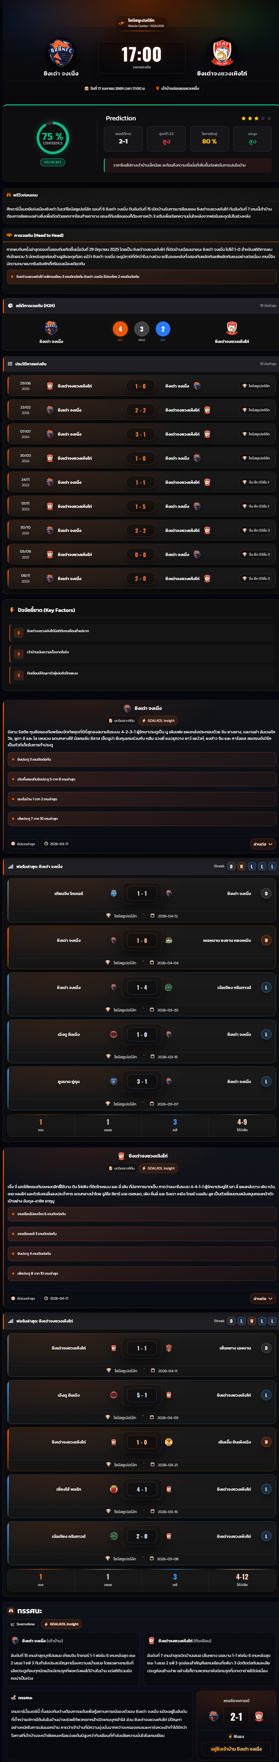This screenshot has height=1762, width=279.
Task: Click the three-star prediction rating
Action: pyautogui.click(x=250, y=118)
